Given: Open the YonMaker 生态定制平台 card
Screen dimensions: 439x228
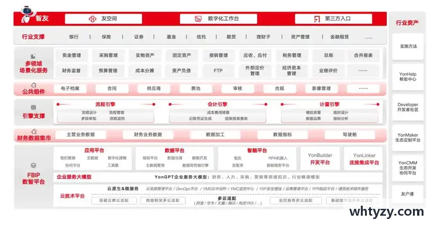Looking at the screenshot, I should click(407, 138).
